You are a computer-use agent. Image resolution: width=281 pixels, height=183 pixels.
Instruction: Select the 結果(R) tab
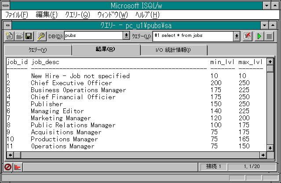[x=106, y=50]
